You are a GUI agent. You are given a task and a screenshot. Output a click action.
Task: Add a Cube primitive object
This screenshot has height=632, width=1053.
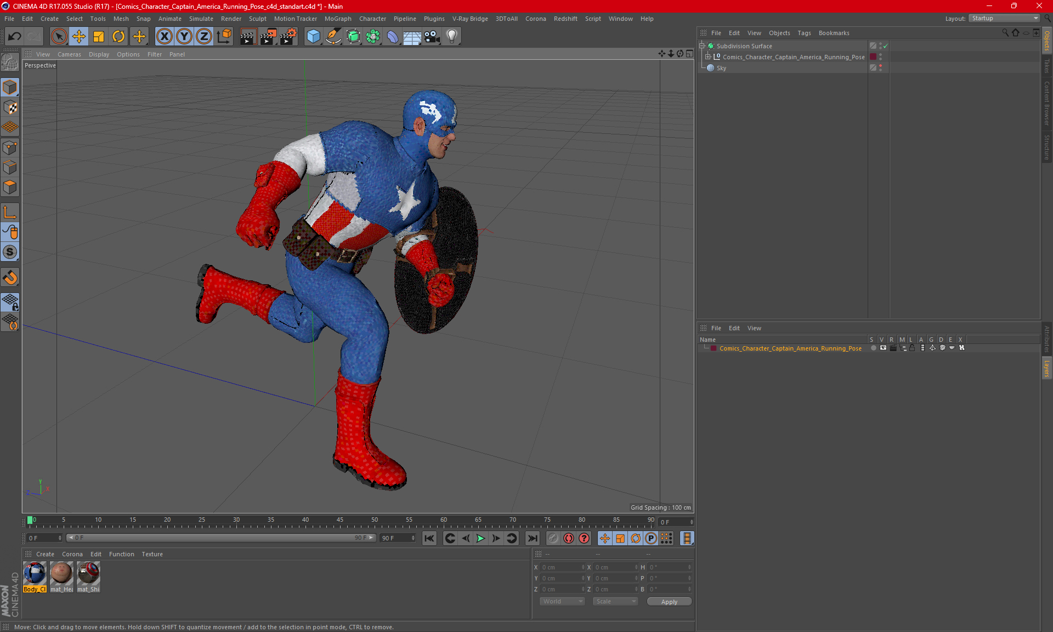point(313,37)
